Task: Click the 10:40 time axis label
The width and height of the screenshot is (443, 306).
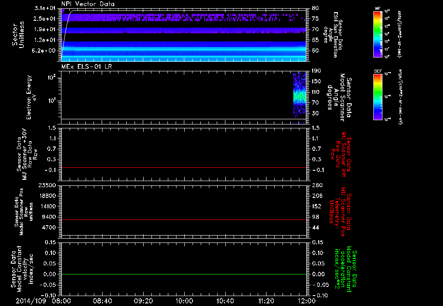Action: 225,301
